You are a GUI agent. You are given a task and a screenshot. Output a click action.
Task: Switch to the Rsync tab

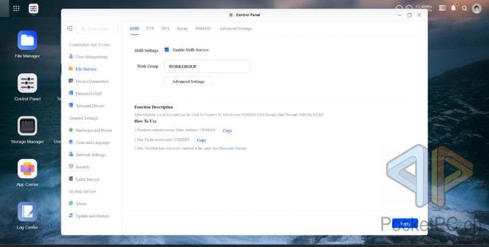(x=182, y=29)
